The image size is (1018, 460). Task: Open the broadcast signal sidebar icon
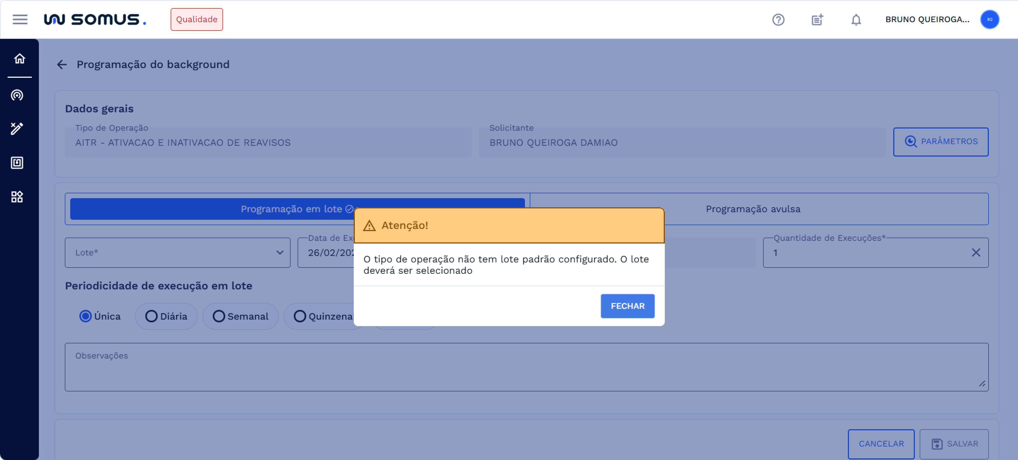17,95
